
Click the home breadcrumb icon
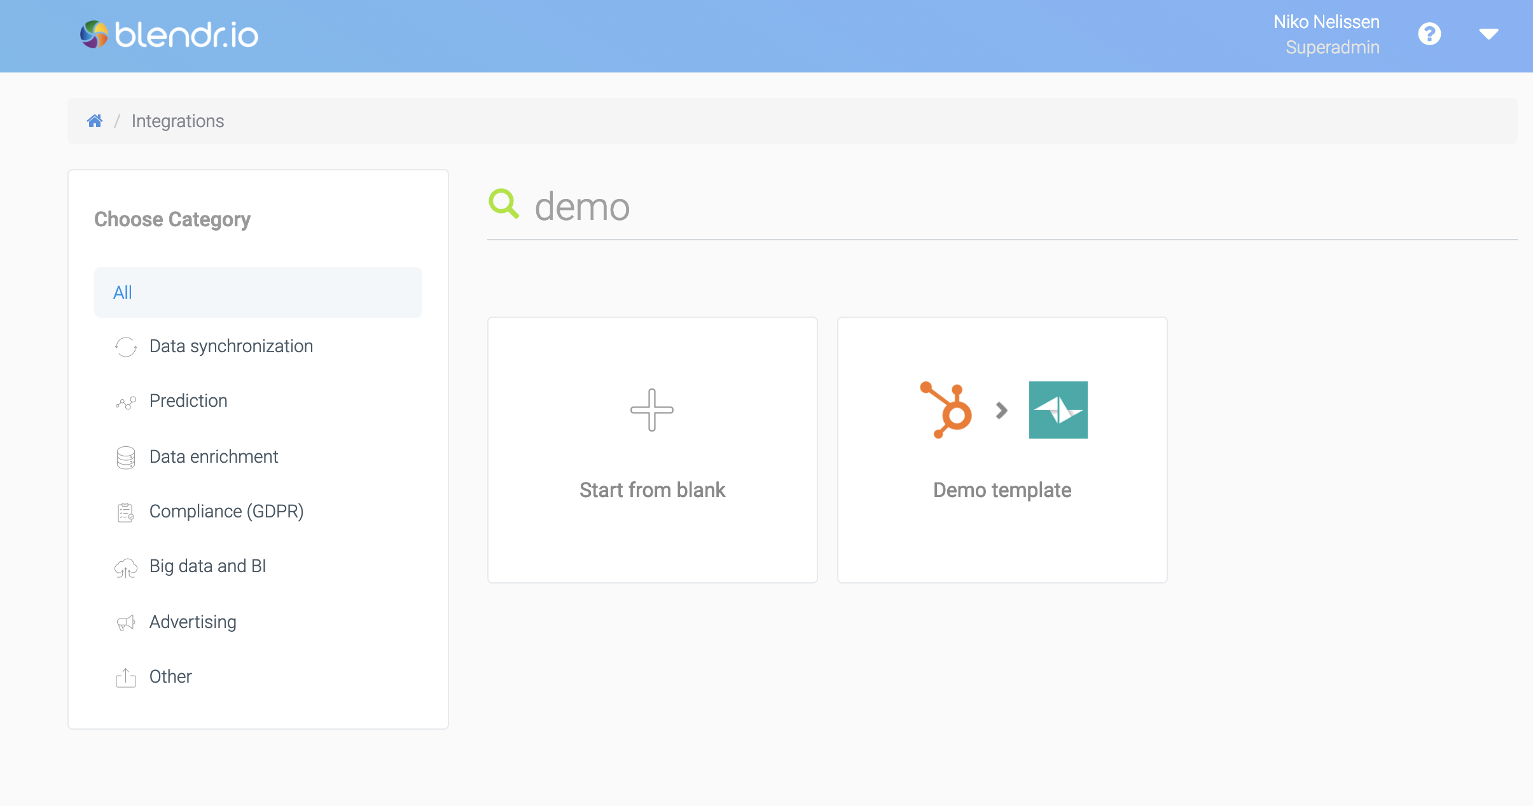tap(95, 121)
